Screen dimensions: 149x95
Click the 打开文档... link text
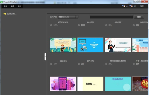tap(12, 14)
